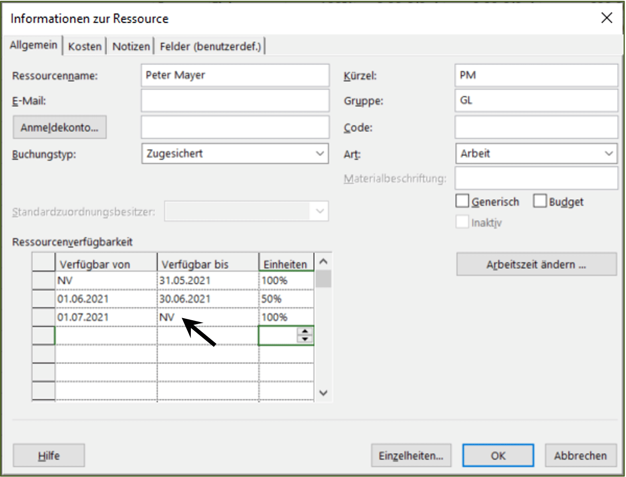Enable the Budget checkbox
Viewport: 626px width, 477px height.
pos(540,201)
